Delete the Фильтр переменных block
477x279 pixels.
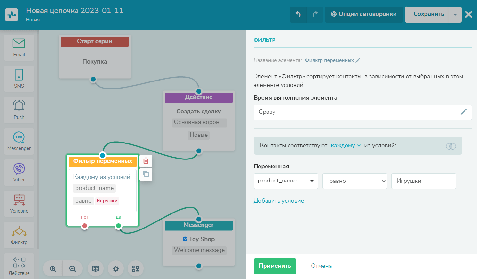146,161
